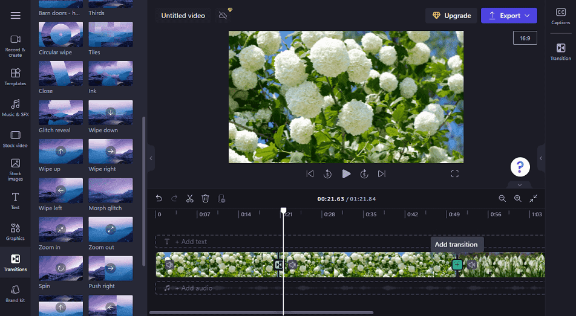
Task: Open the Music & SFX tab
Action: click(x=15, y=108)
